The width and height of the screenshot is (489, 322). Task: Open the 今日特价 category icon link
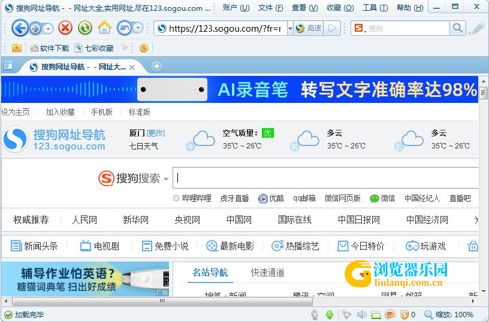tap(361, 246)
